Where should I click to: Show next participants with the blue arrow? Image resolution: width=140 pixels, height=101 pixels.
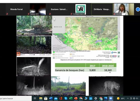coord(138,9)
